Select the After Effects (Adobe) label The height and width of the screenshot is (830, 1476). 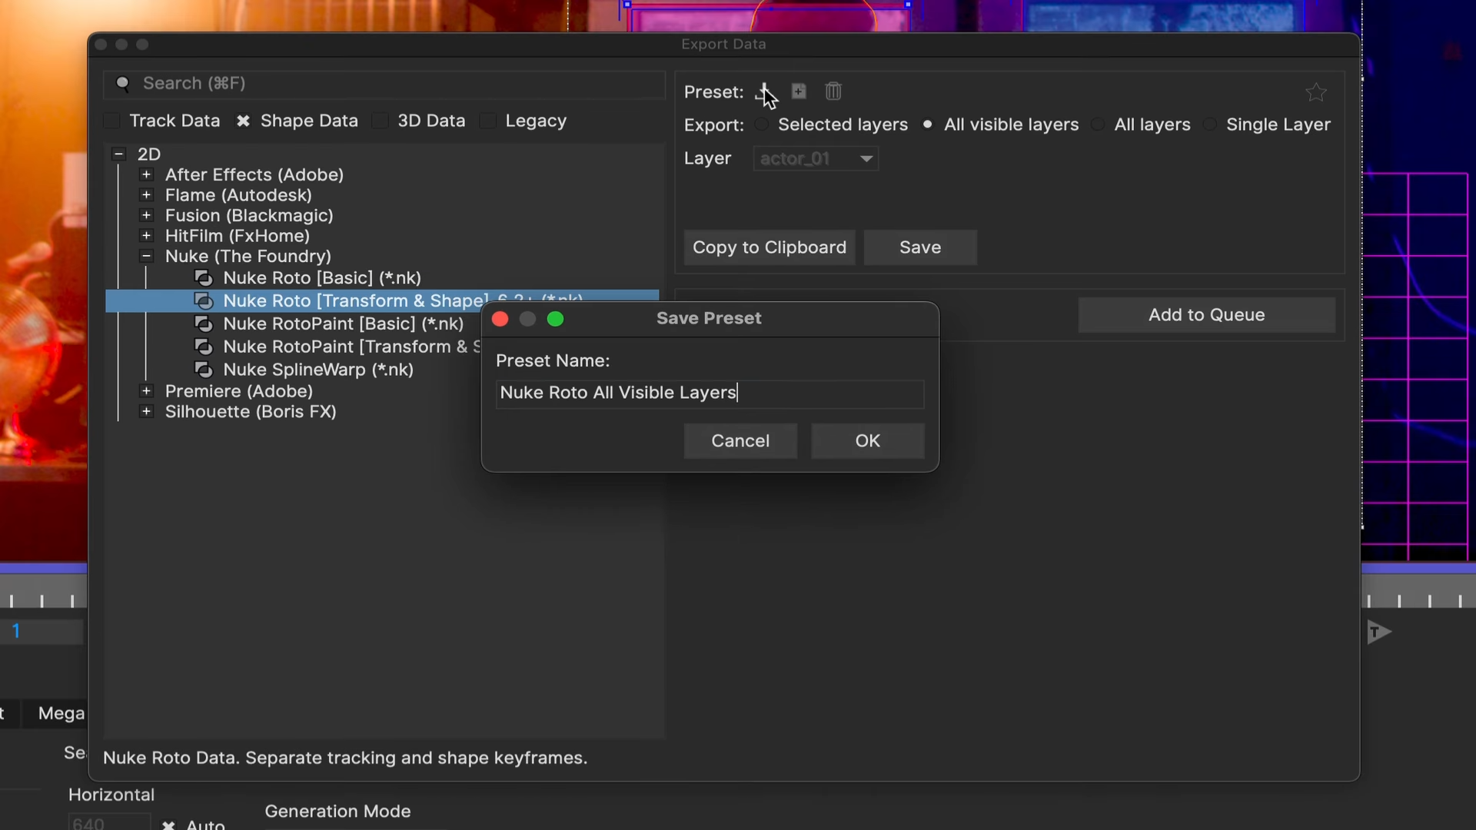pos(254,174)
